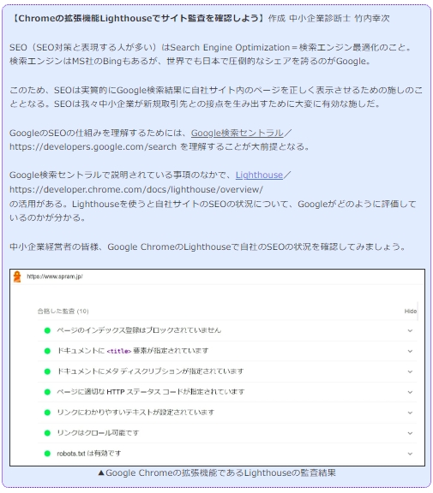Expand the ページのインデックス登録 audit row chevron

(410, 330)
